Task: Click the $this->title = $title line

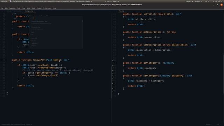Action: pyautogui.click(x=142, y=19)
